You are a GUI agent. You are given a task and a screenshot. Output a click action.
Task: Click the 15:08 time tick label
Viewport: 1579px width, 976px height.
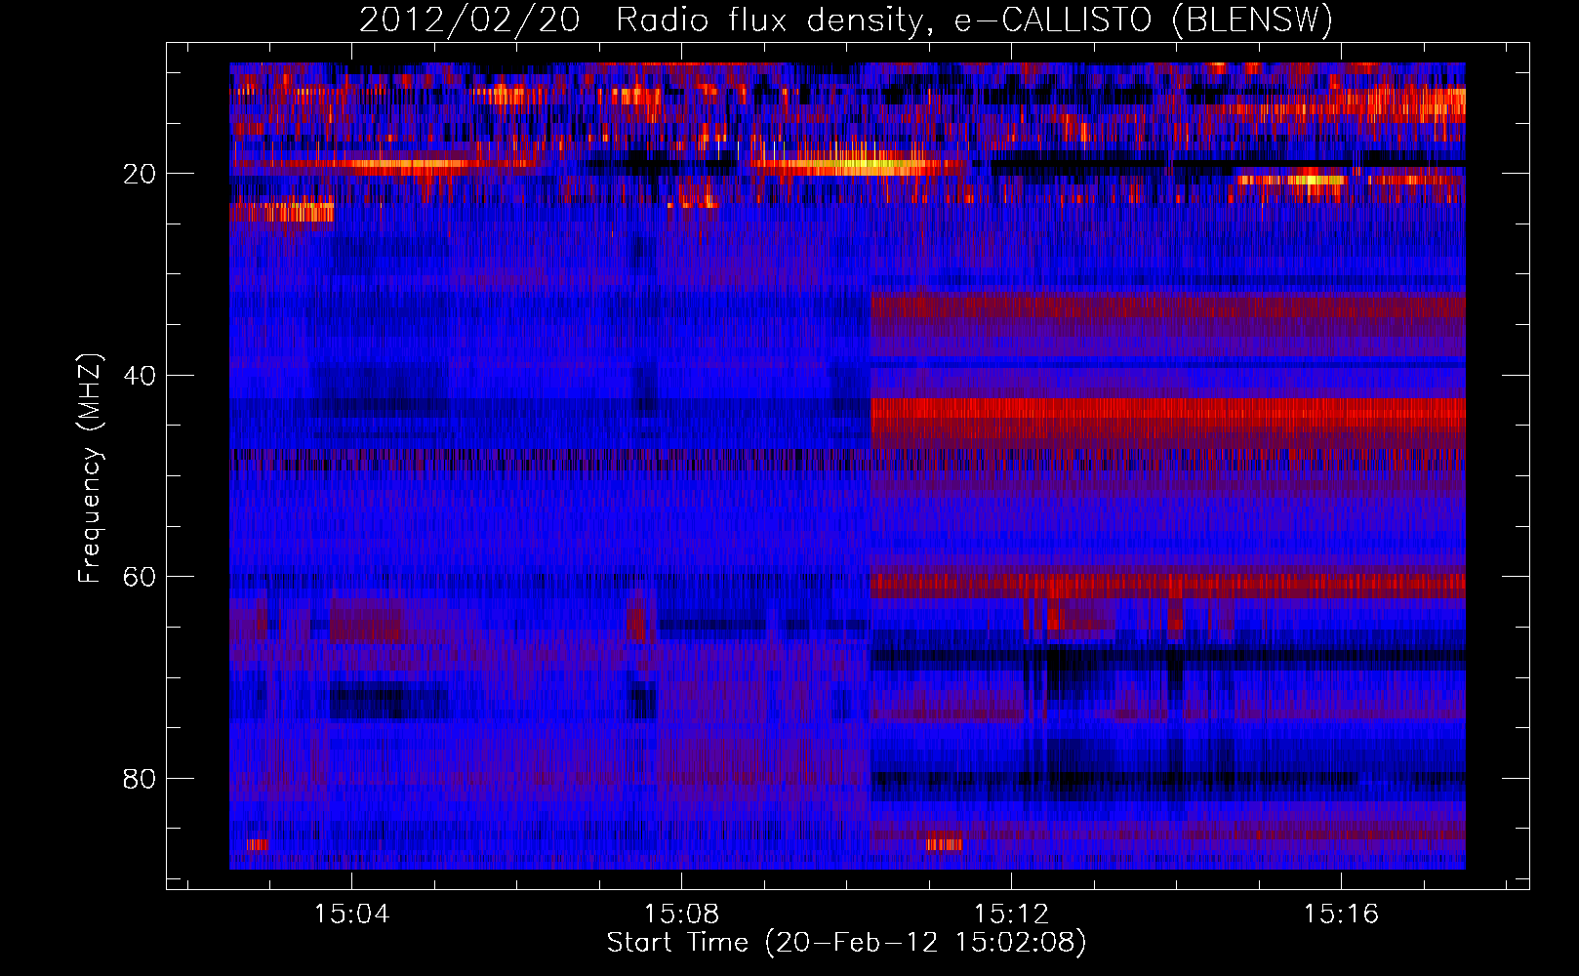[x=681, y=915]
